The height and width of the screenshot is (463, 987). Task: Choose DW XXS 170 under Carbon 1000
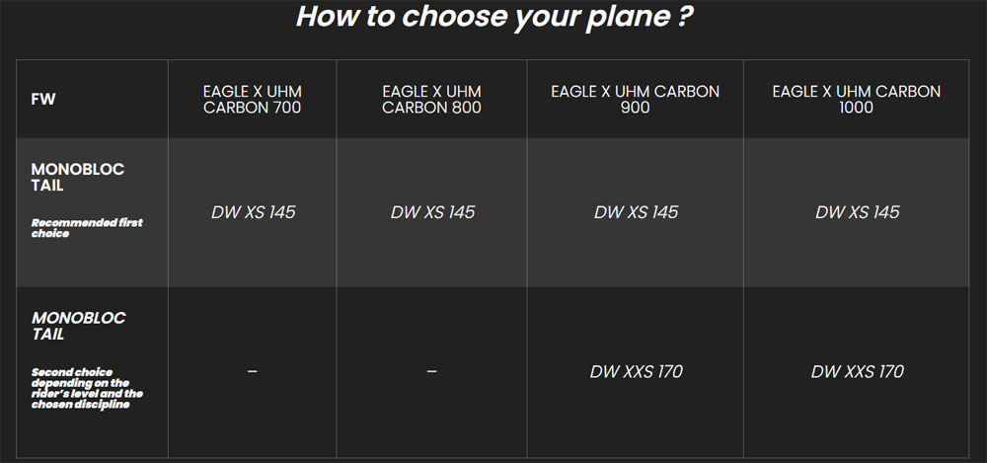857,372
